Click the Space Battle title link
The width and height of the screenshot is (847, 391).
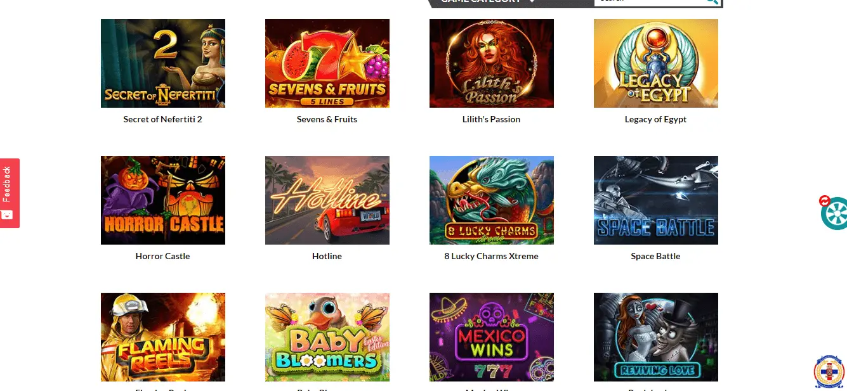(655, 256)
